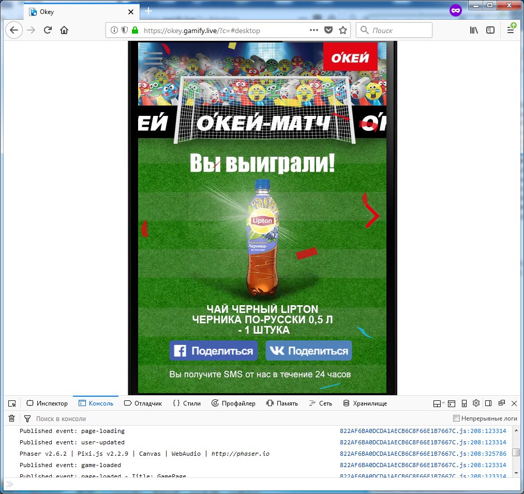Click the green padlock security icon
Viewport: 524px width, 494px height.
(135, 31)
